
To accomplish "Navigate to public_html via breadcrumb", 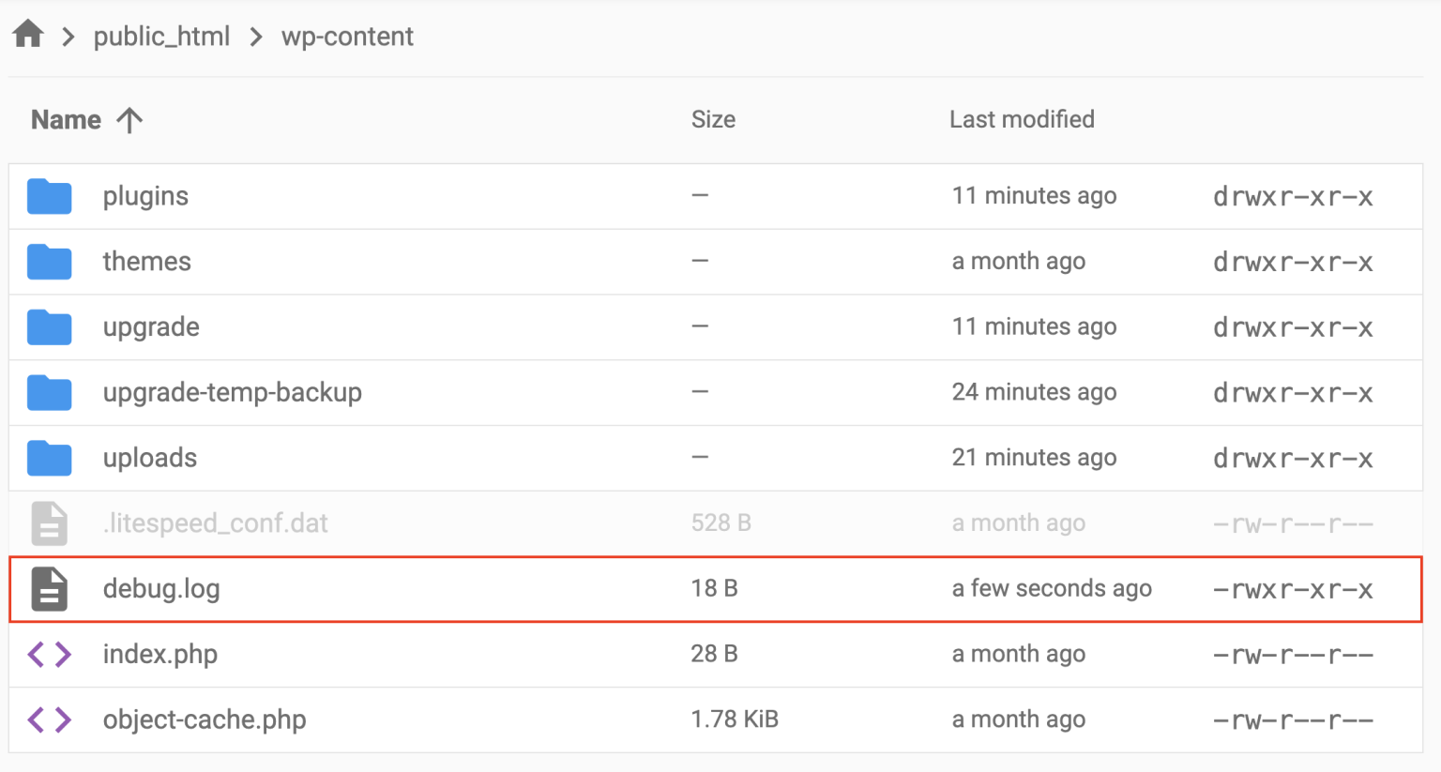I will click(x=161, y=36).
